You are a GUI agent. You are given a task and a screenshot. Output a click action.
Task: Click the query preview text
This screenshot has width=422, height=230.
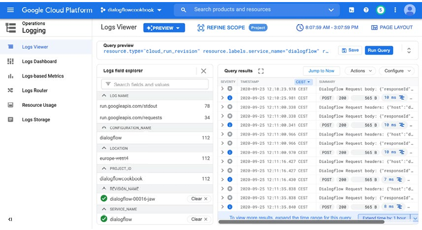216,51
